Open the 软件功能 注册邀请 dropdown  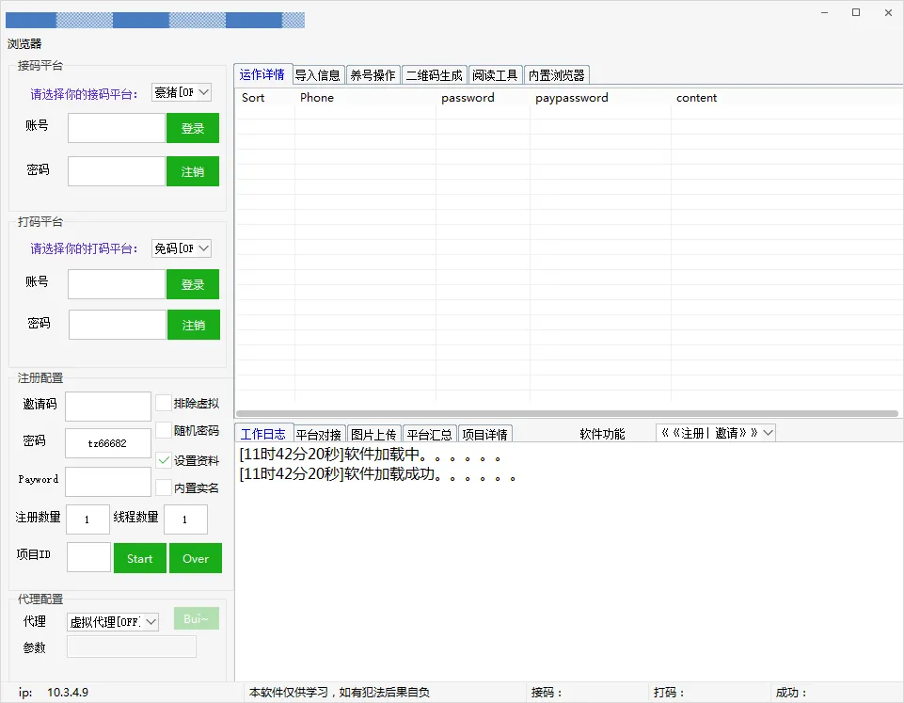715,433
